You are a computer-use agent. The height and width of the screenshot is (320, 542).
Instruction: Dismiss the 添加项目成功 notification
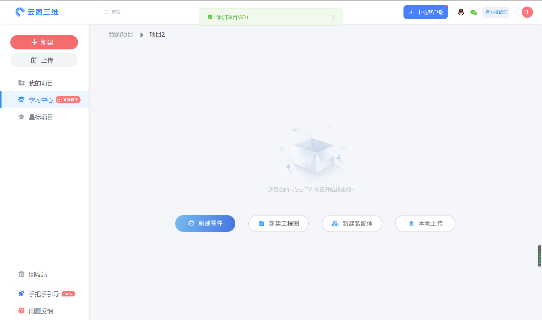point(333,17)
